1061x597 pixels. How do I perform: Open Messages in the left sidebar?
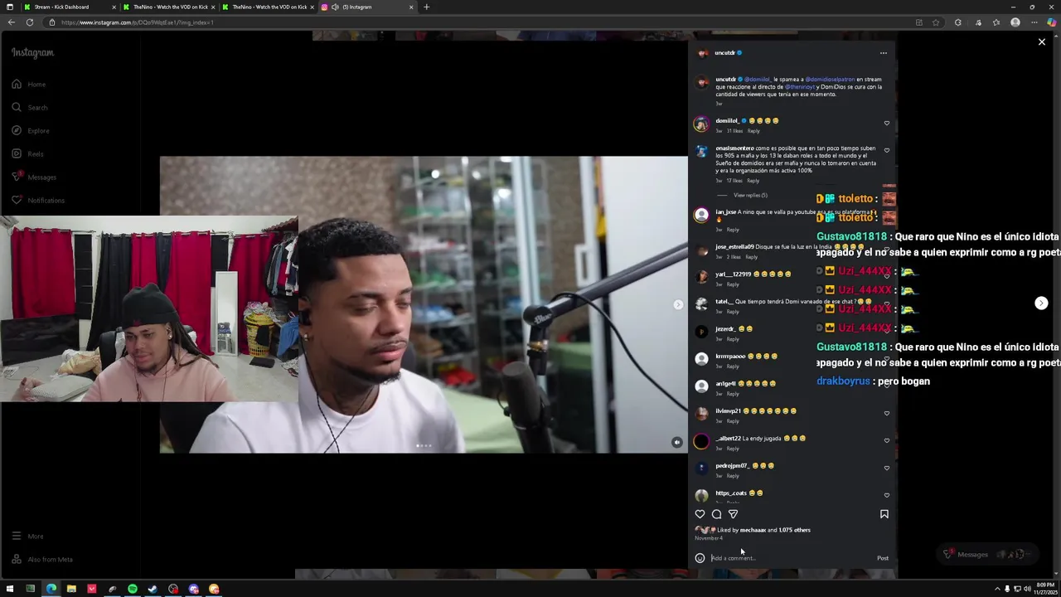(x=33, y=177)
